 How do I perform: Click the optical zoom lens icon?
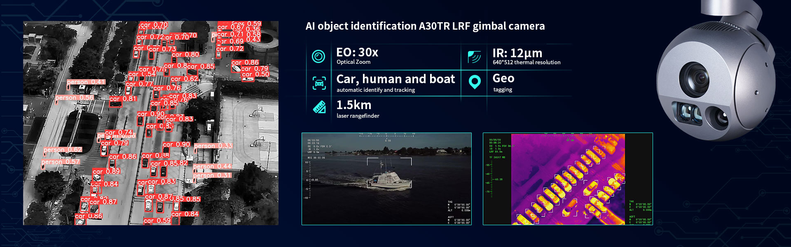pyautogui.click(x=318, y=56)
